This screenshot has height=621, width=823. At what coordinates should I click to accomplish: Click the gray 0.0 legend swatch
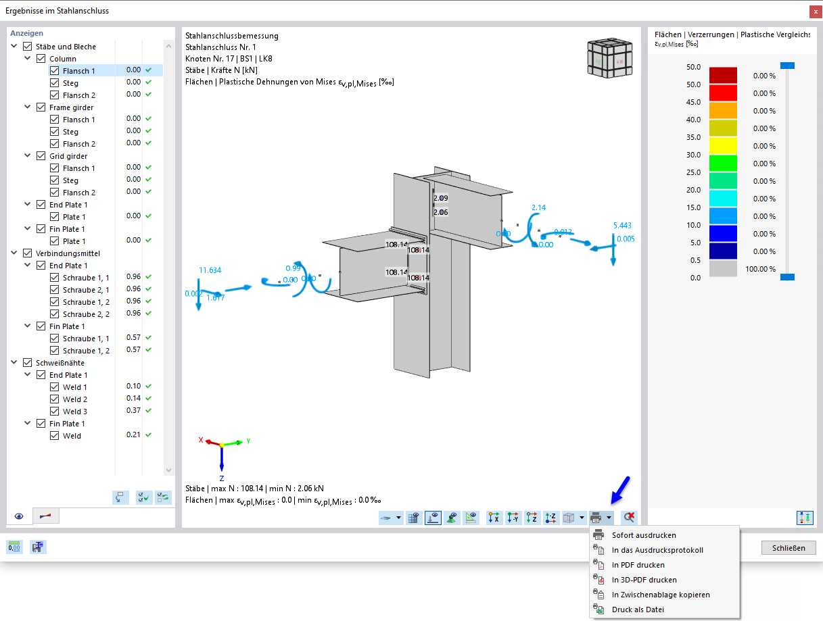click(x=722, y=268)
